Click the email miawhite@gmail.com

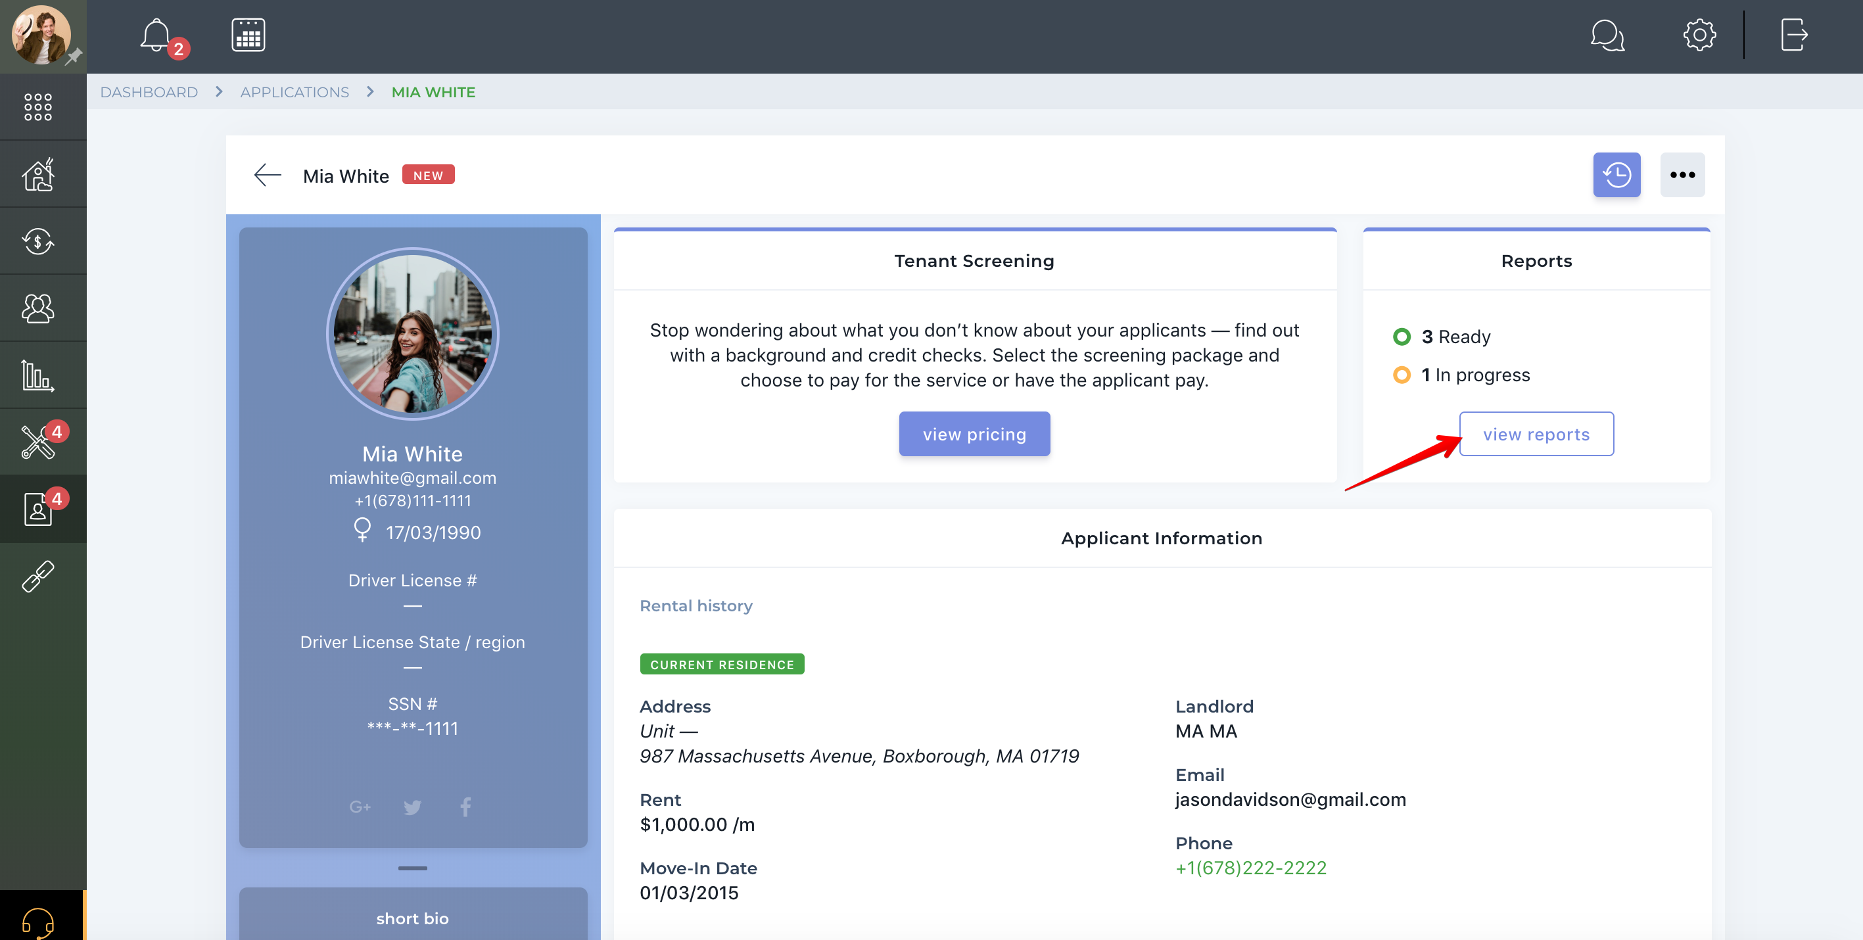pos(412,478)
